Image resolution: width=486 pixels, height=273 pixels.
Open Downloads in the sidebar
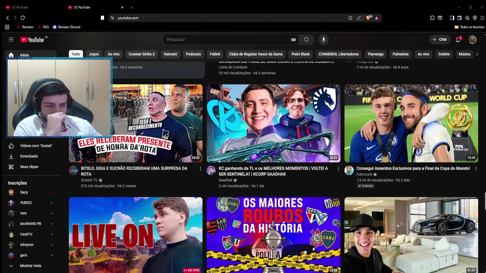point(31,156)
